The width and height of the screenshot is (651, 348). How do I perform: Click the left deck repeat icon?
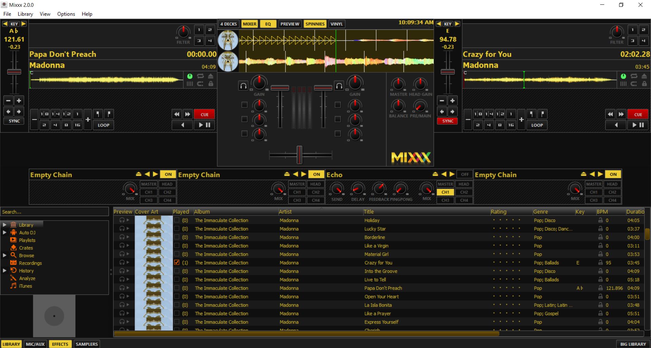pos(200,76)
